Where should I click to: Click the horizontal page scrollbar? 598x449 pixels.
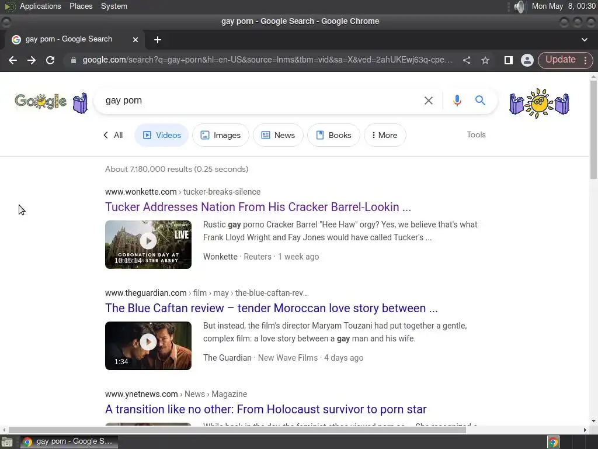[237, 430]
